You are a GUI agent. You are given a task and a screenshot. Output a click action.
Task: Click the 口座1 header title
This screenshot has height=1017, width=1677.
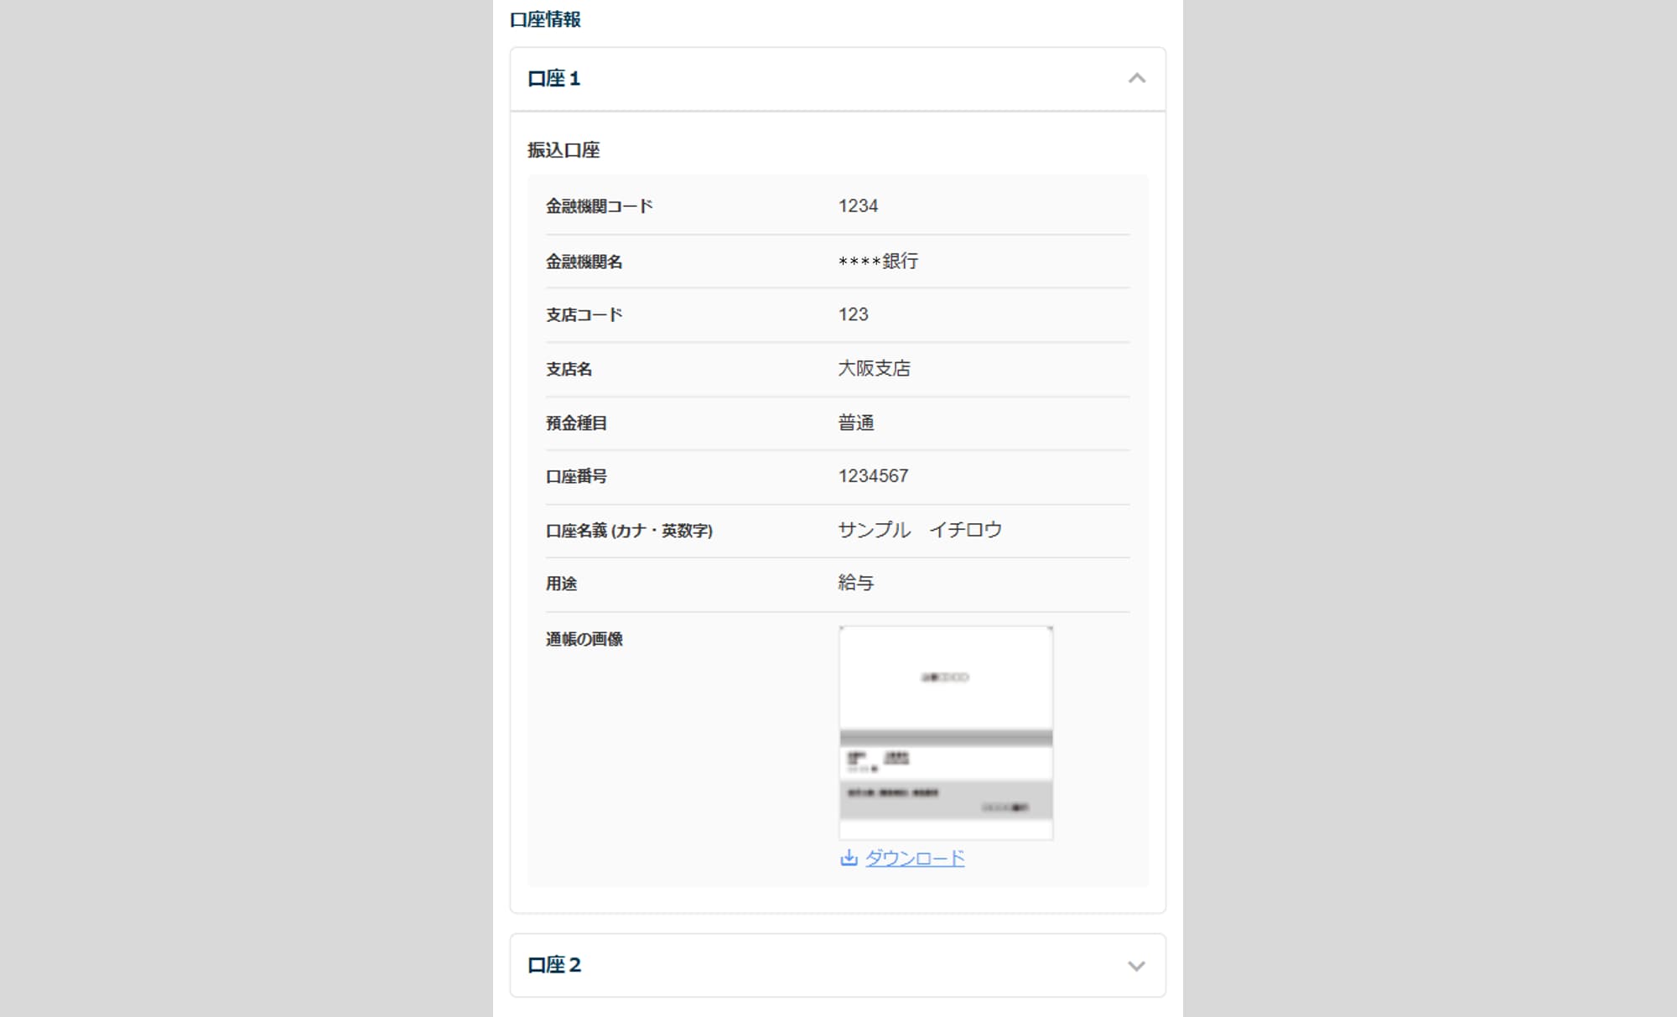point(553,79)
